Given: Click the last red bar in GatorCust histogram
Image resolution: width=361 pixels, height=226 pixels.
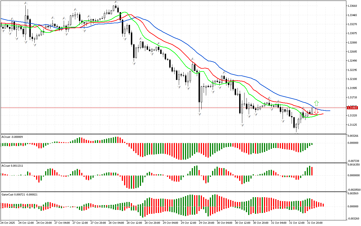Looking at the screenshot, I should pos(323,205).
